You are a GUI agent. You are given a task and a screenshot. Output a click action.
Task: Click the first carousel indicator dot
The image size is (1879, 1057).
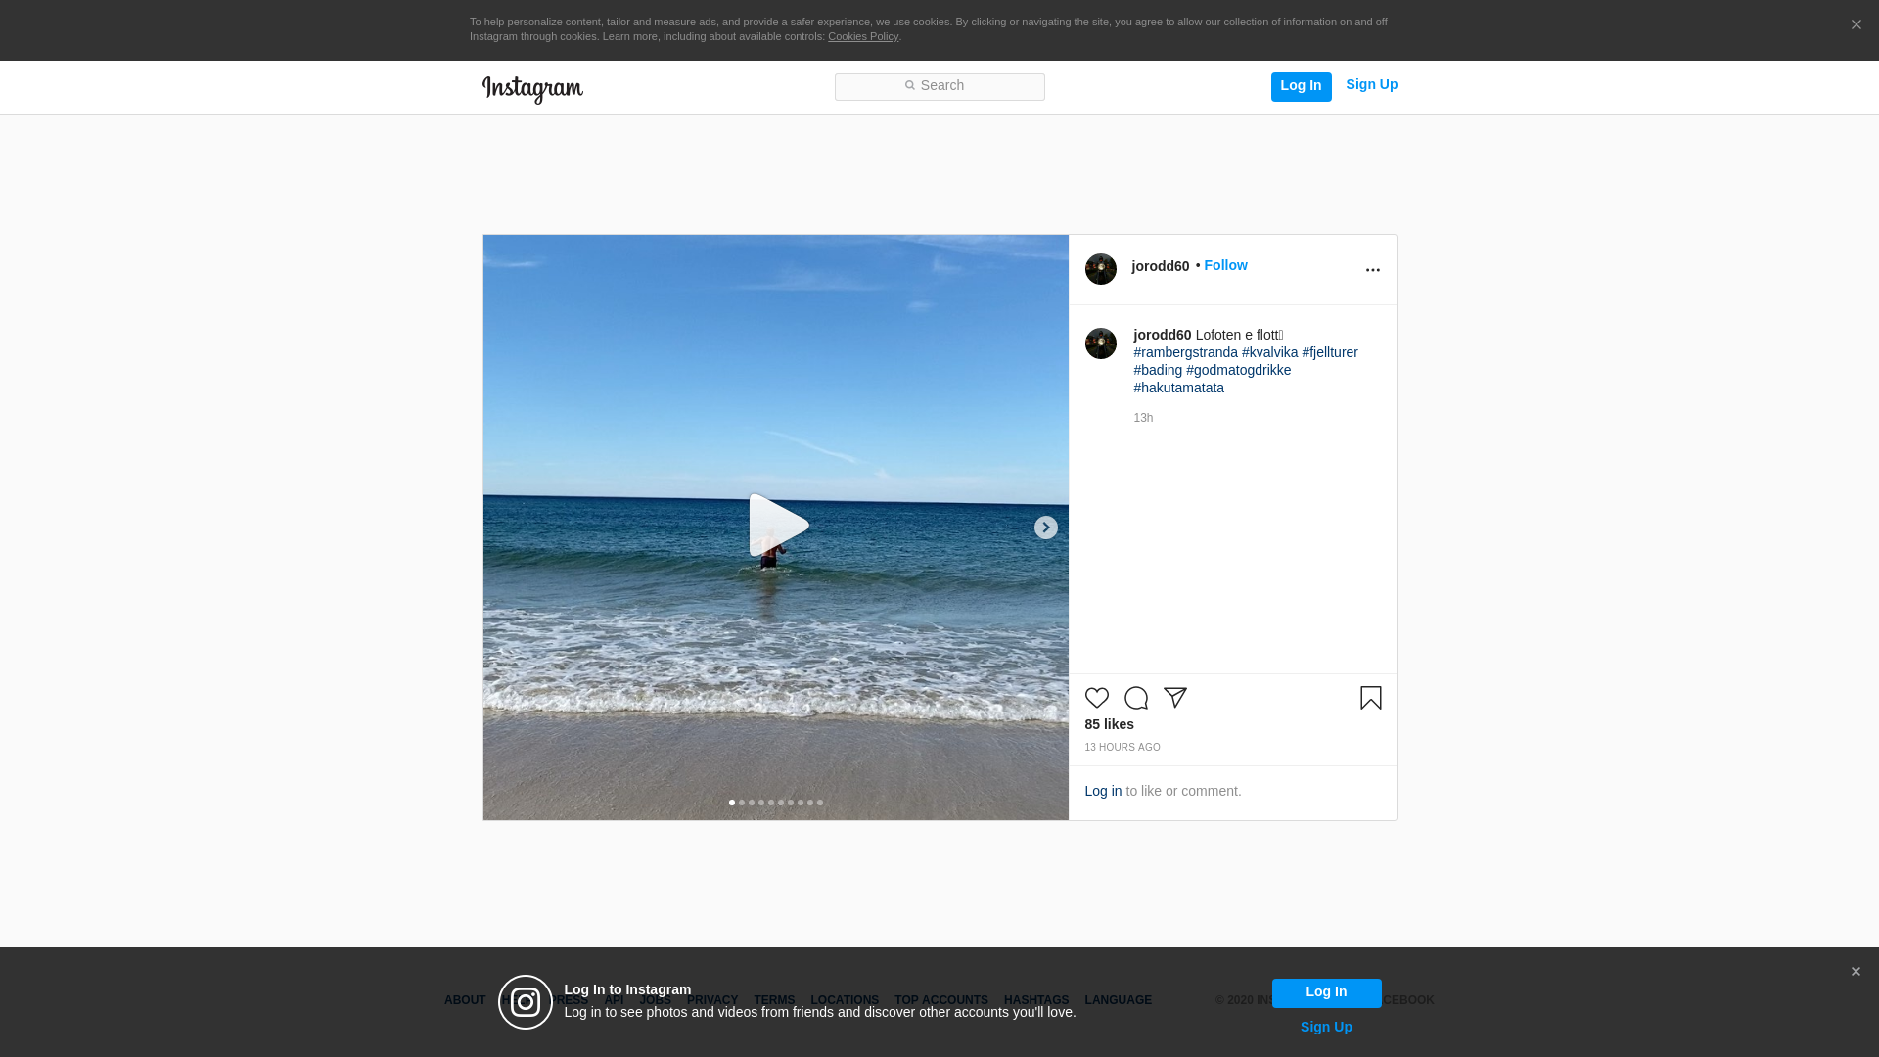(732, 803)
